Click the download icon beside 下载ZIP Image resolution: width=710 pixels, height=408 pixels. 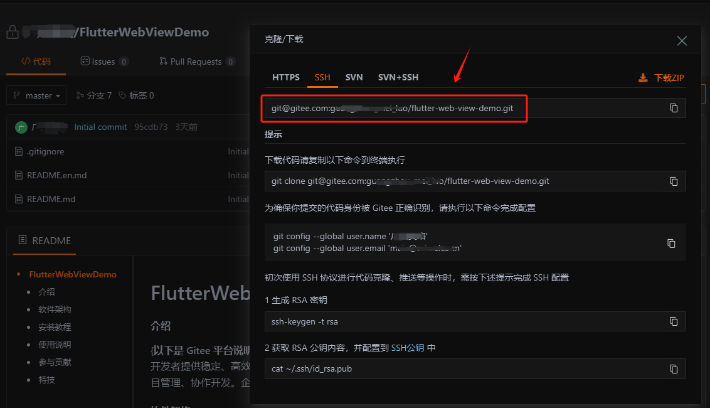642,77
